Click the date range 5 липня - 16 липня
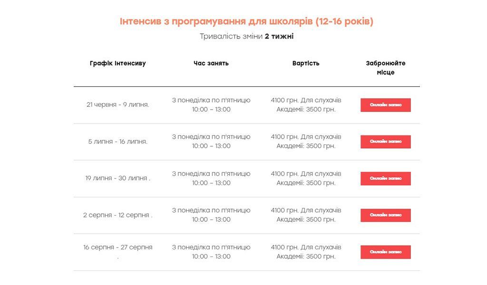Screen dimensions: 487x285 (119, 142)
